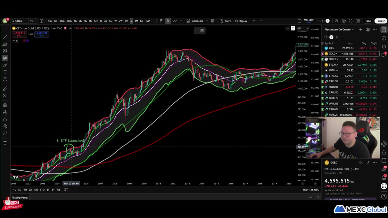
Task: Open quick search icon in top toolbar
Action: pyautogui.click(x=336, y=21)
